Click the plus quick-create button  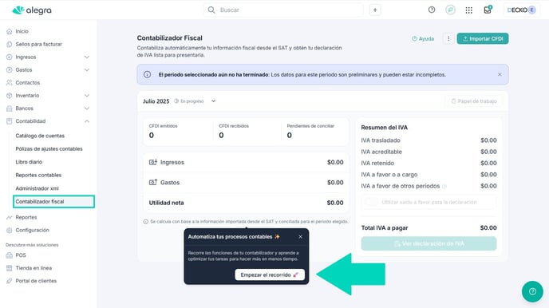pyautogui.click(x=375, y=10)
